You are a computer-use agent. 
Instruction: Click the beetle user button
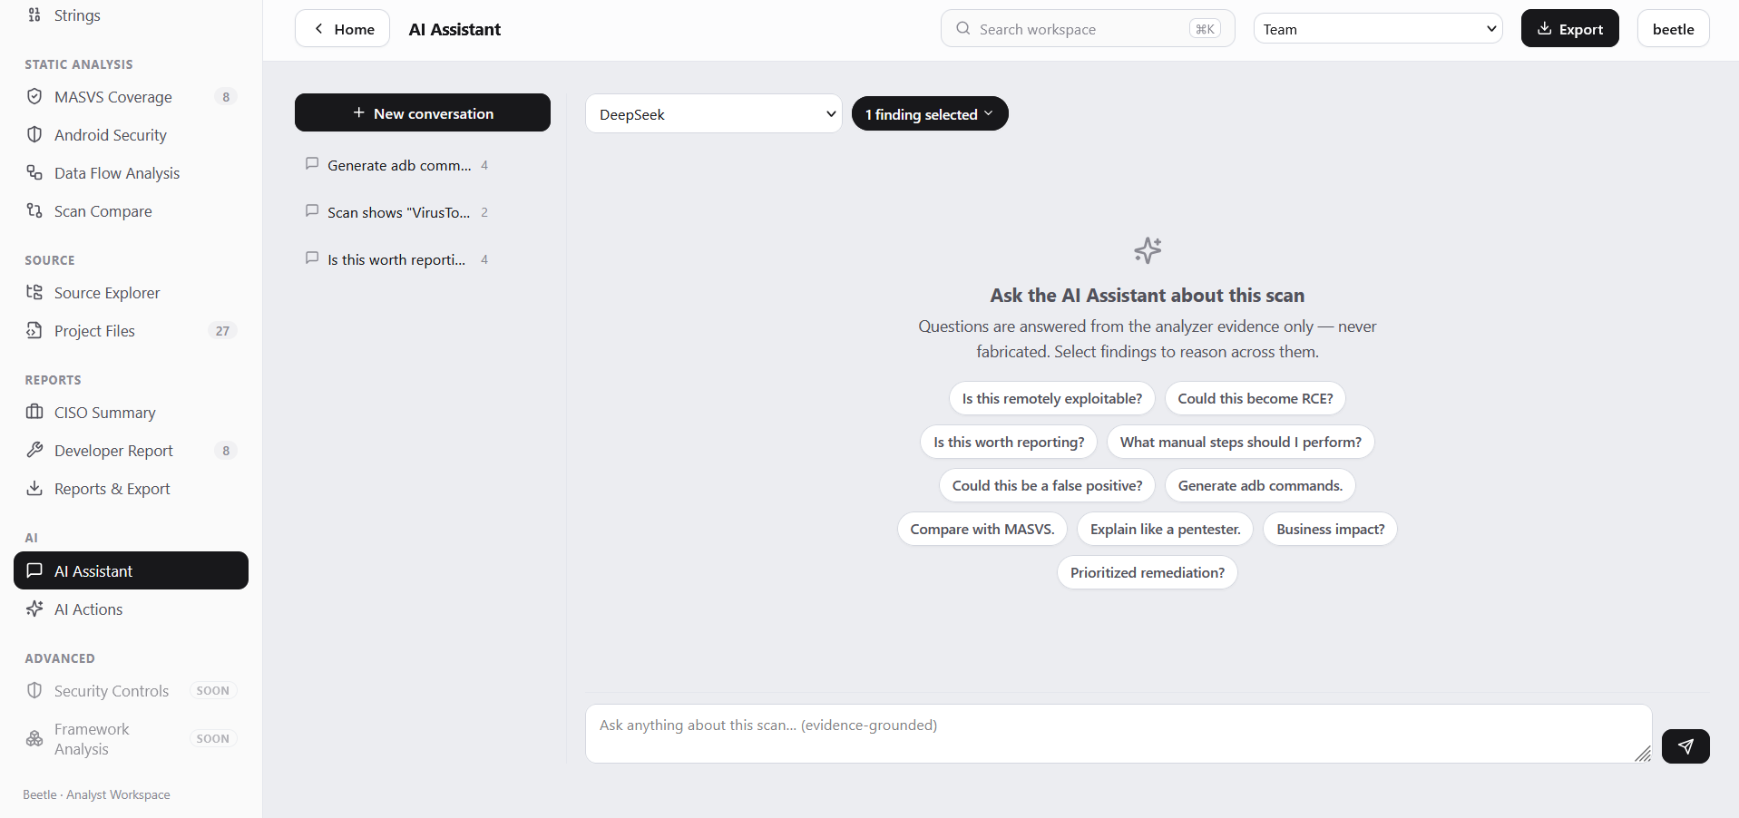(1674, 28)
